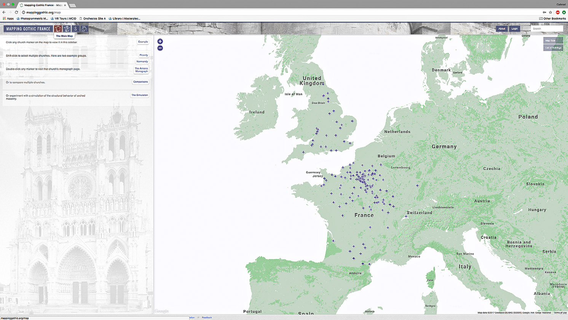Click 'Shift-click to select multiple churches' text

(x=46, y=56)
